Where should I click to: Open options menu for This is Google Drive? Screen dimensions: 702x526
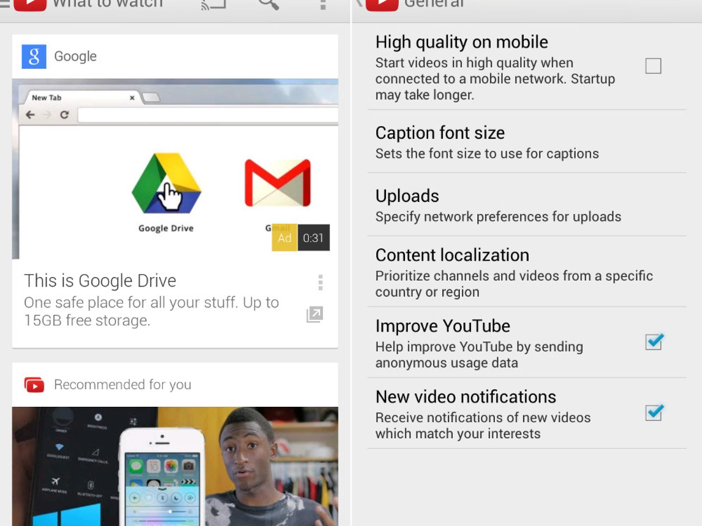point(321,283)
